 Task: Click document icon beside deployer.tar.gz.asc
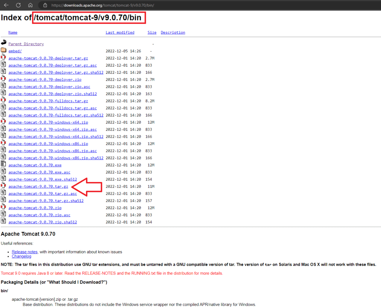coord(3,64)
